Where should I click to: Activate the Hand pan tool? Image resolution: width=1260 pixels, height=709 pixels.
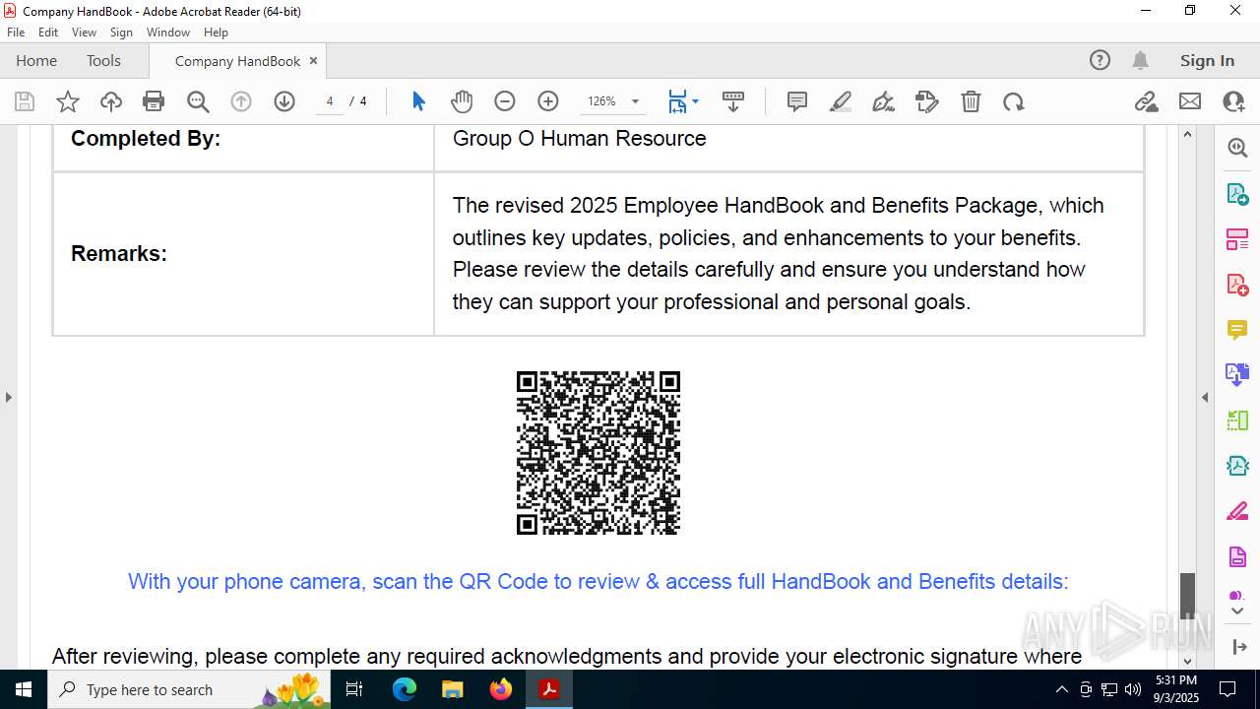[x=462, y=101]
